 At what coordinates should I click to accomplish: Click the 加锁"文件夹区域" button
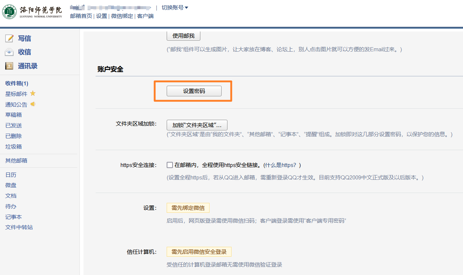197,125
